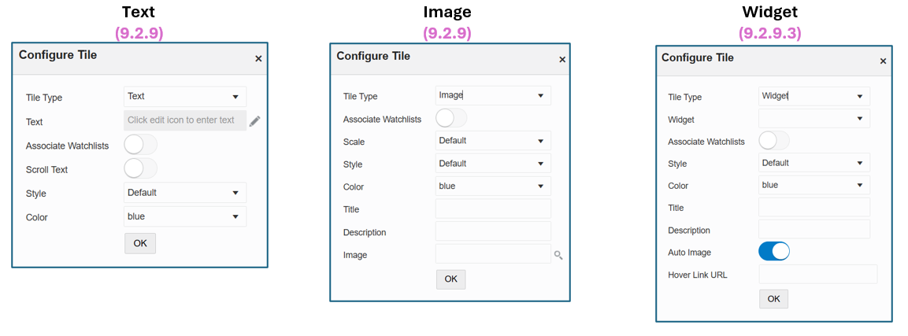Close the Image Configure Tile dialog

(x=562, y=59)
